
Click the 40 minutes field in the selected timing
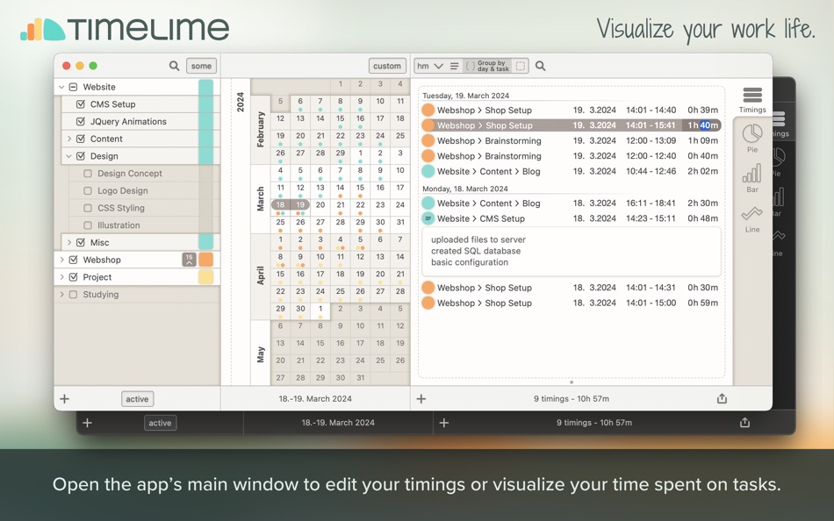(705, 125)
